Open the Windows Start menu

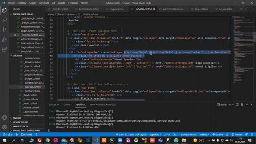[4, 140]
